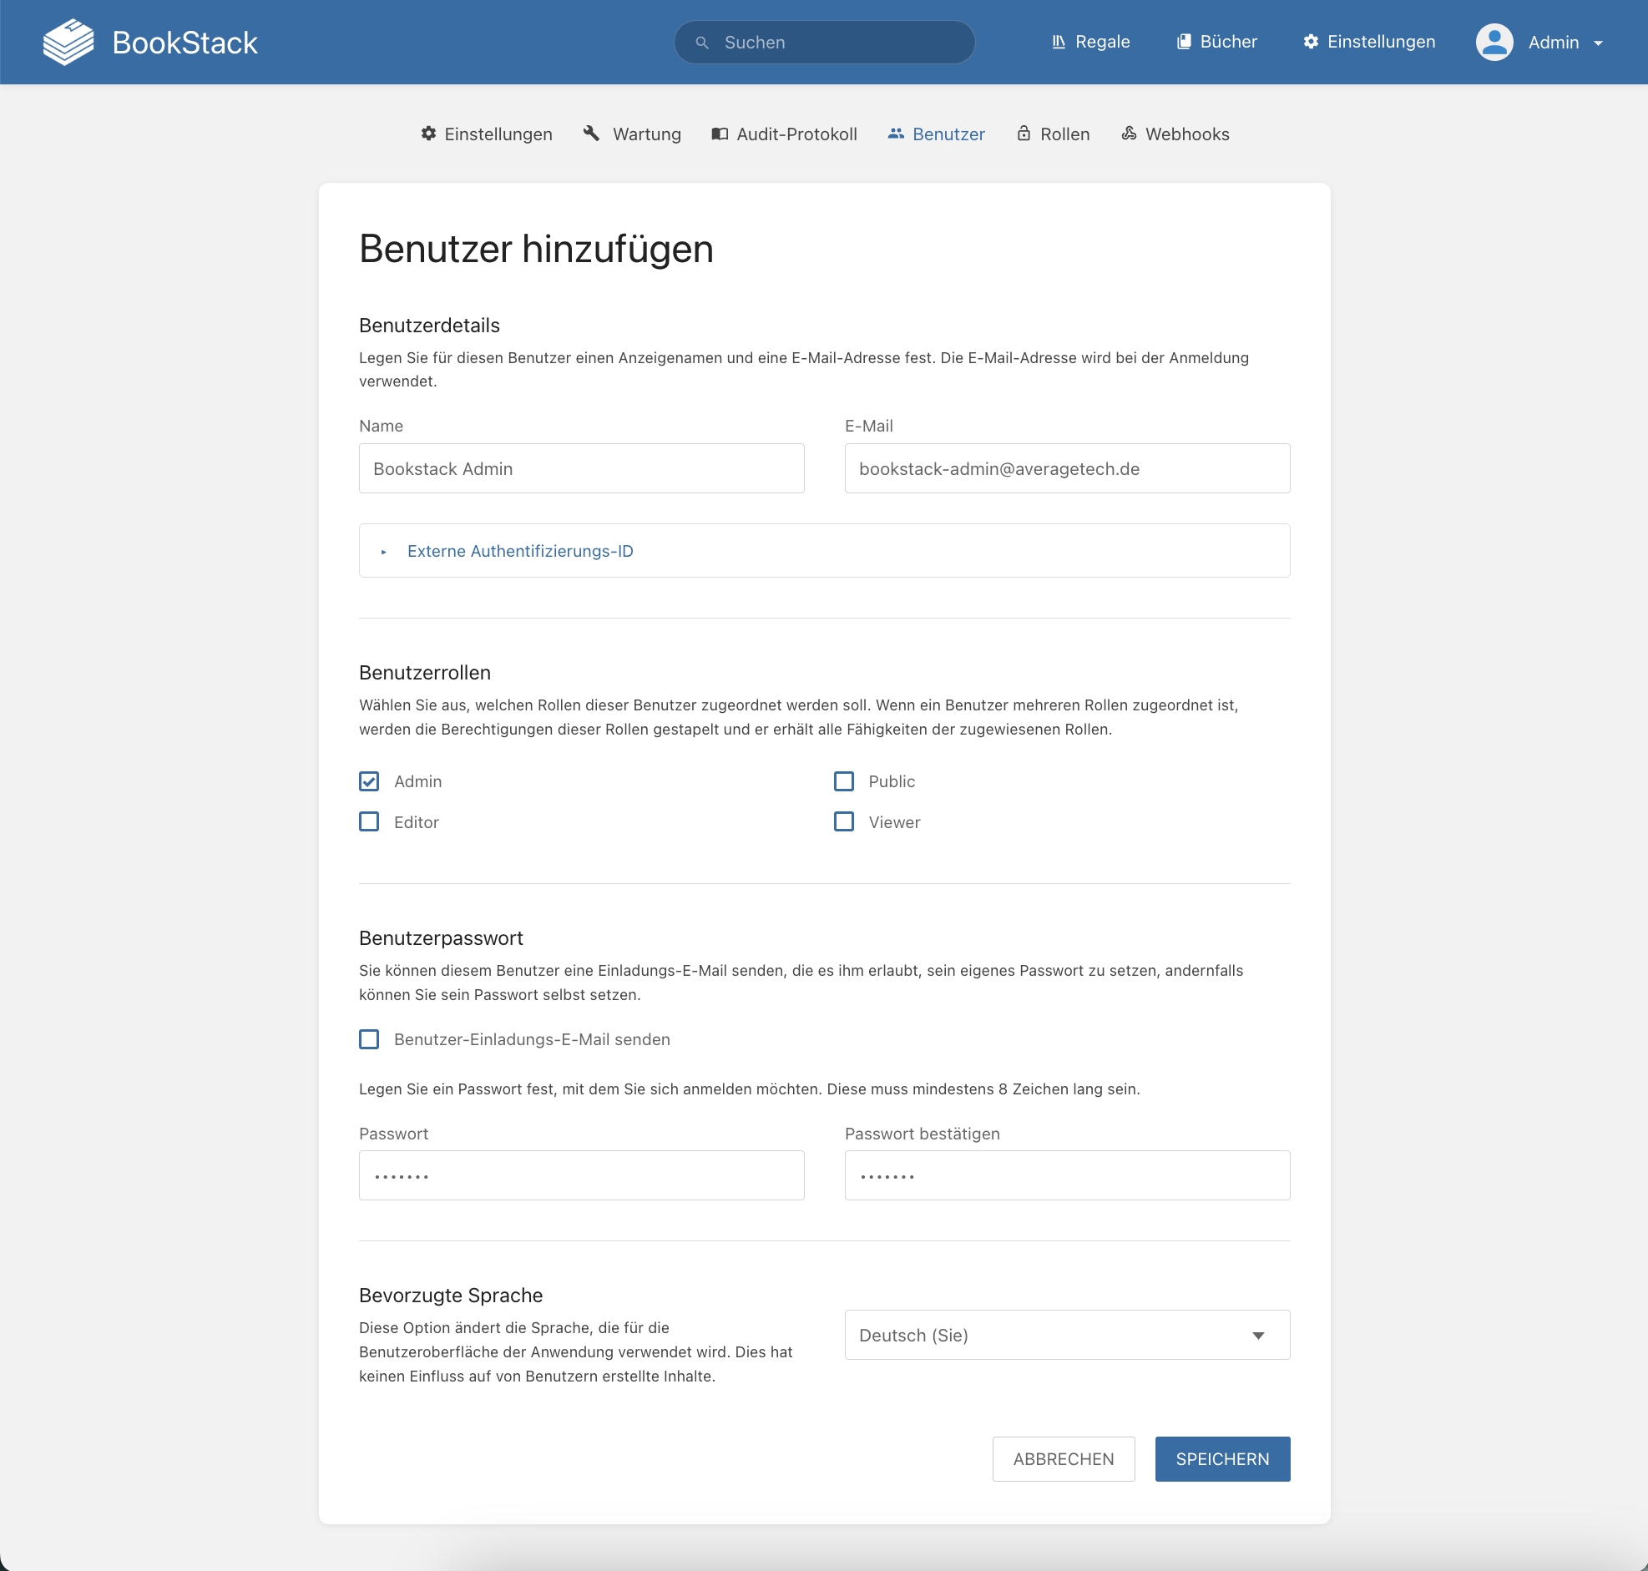The image size is (1648, 1571).
Task: Click the BookStack logo icon
Action: [x=68, y=42]
